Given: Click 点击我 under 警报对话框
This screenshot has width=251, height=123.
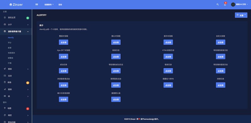Looking at the screenshot, I should click(x=64, y=42).
